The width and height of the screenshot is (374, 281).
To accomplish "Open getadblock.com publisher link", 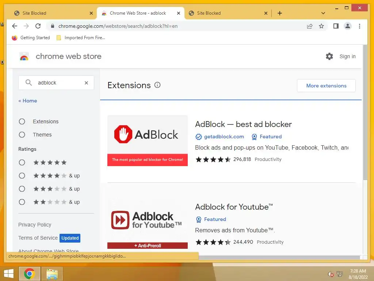I will point(224,137).
